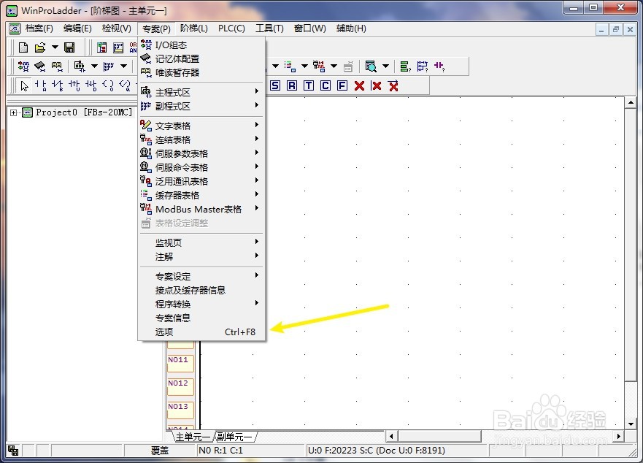Select the N012 network row label
The height and width of the screenshot is (463, 643).
tap(180, 386)
